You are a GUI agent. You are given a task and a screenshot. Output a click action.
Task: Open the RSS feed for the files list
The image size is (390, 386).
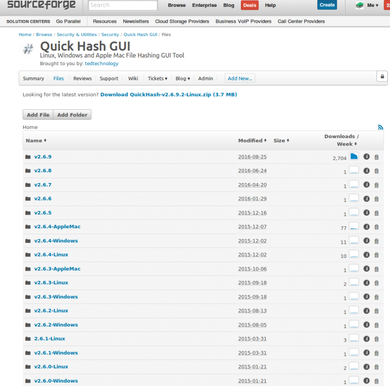pos(380,127)
